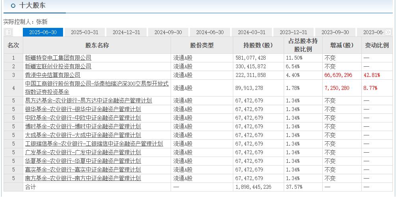Select the 2023-09-30 tab
This screenshot has width=396, height=197.
(x=335, y=32)
